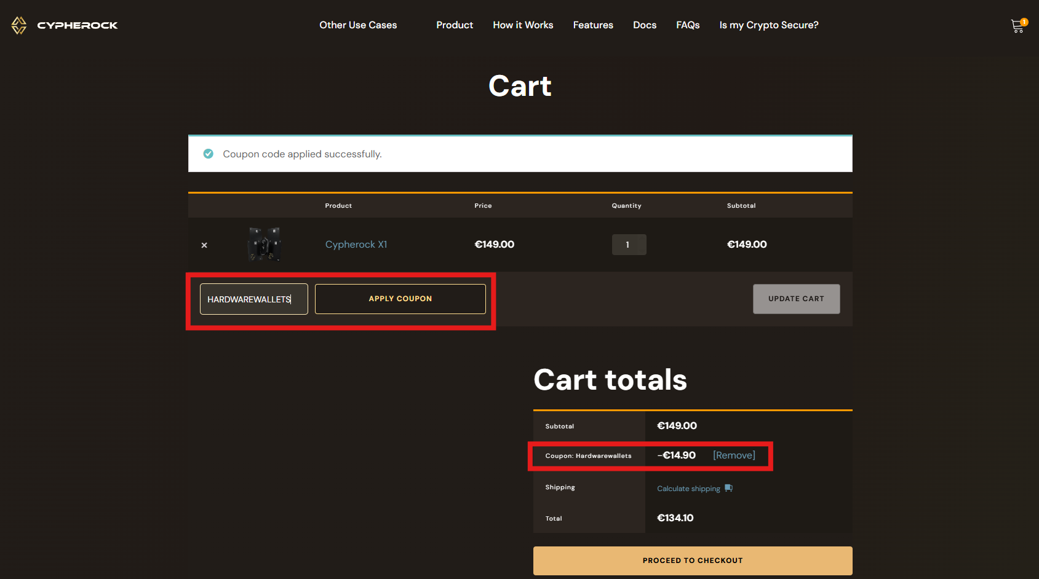This screenshot has height=579, width=1039.
Task: Open the FAQs section
Action: point(687,25)
